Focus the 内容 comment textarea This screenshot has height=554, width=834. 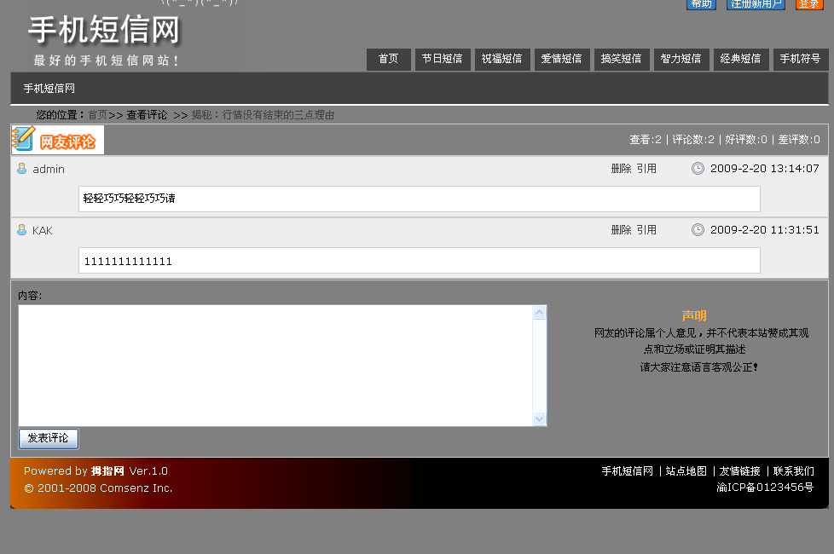point(282,366)
